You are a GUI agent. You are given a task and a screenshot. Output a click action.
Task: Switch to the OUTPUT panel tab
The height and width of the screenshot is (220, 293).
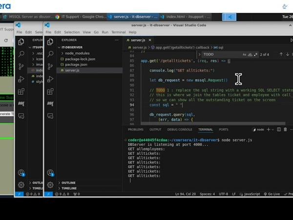[x=155, y=130]
